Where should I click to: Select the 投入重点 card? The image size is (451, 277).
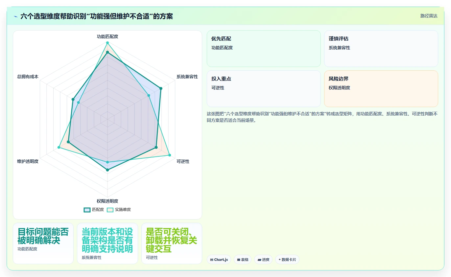(264, 89)
